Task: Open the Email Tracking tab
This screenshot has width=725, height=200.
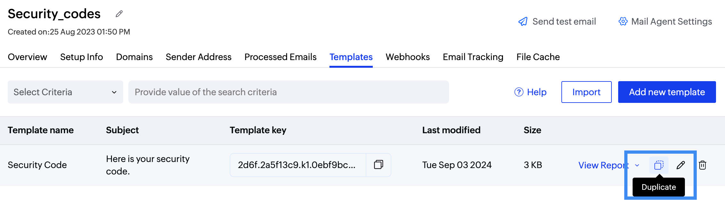Action: (473, 57)
